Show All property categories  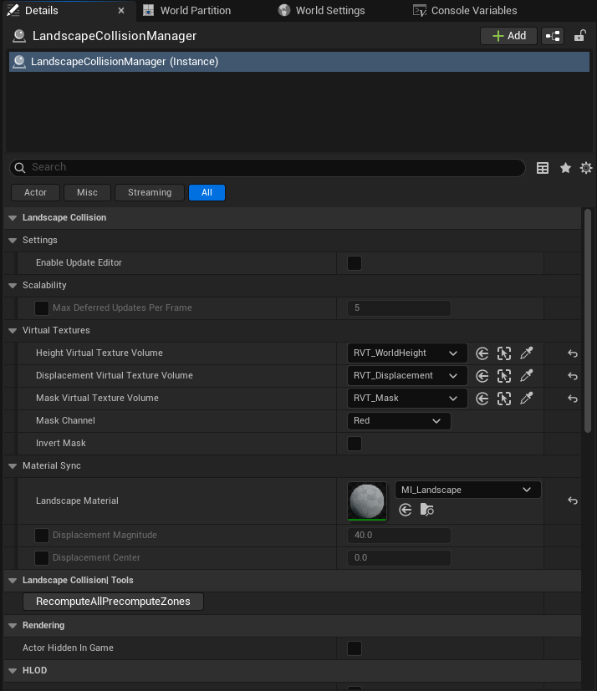(207, 192)
